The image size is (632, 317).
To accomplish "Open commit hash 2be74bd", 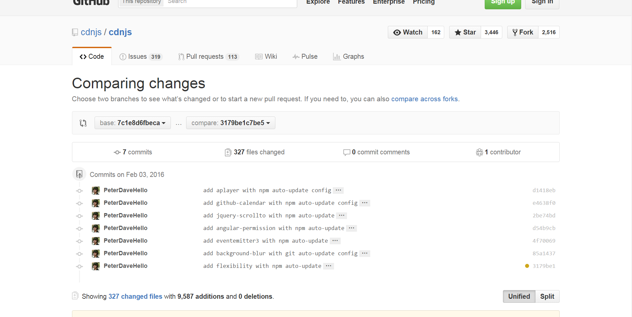I will tap(544, 215).
